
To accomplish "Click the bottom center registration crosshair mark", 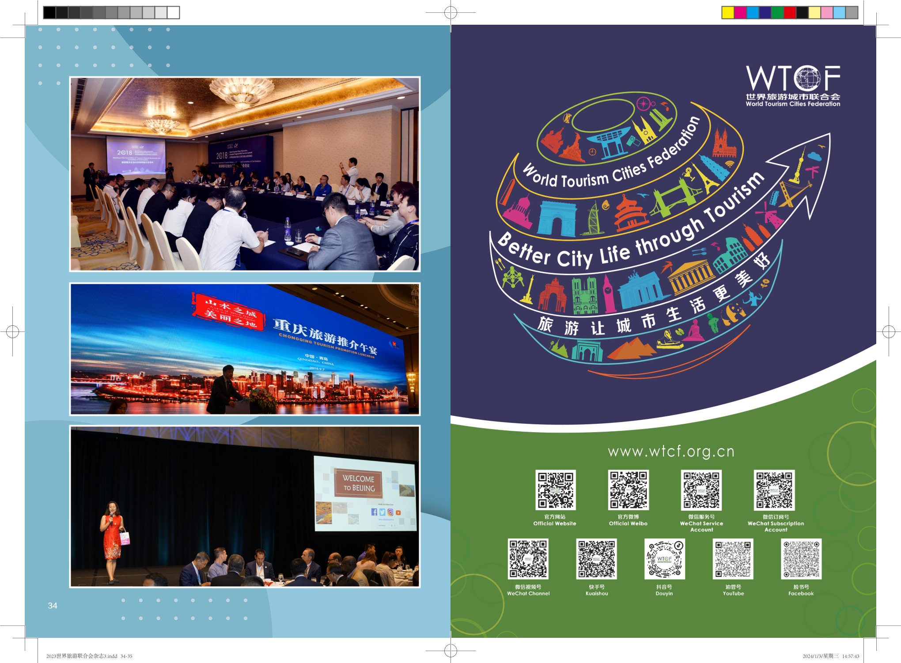I will pyautogui.click(x=450, y=650).
